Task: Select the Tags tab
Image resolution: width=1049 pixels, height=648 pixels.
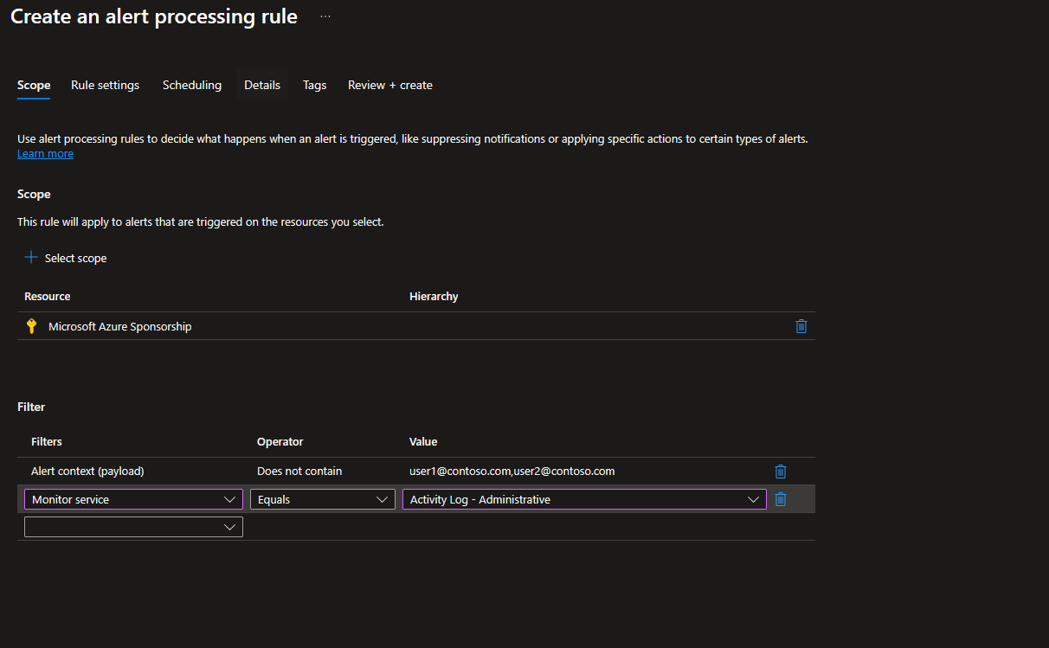Action: point(314,85)
